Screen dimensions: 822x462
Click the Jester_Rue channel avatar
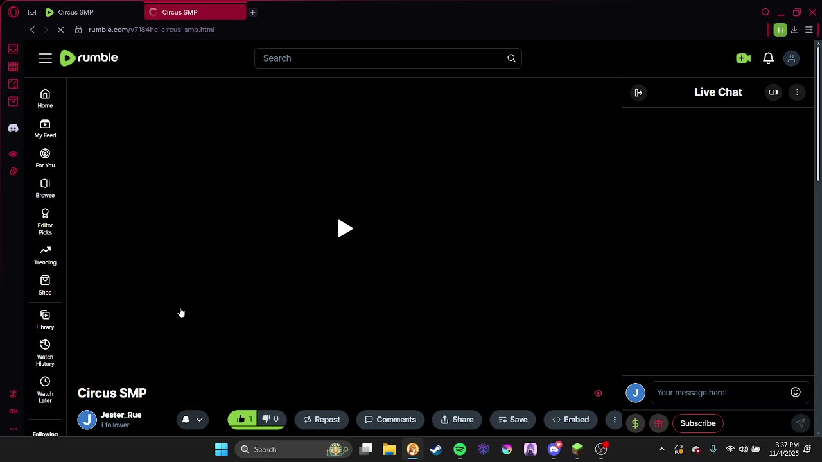(87, 420)
